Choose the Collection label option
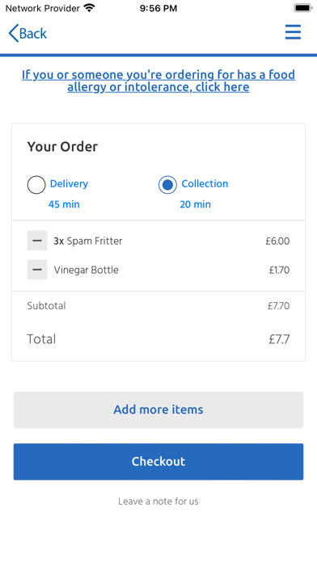This screenshot has height=562, width=317. (x=205, y=183)
